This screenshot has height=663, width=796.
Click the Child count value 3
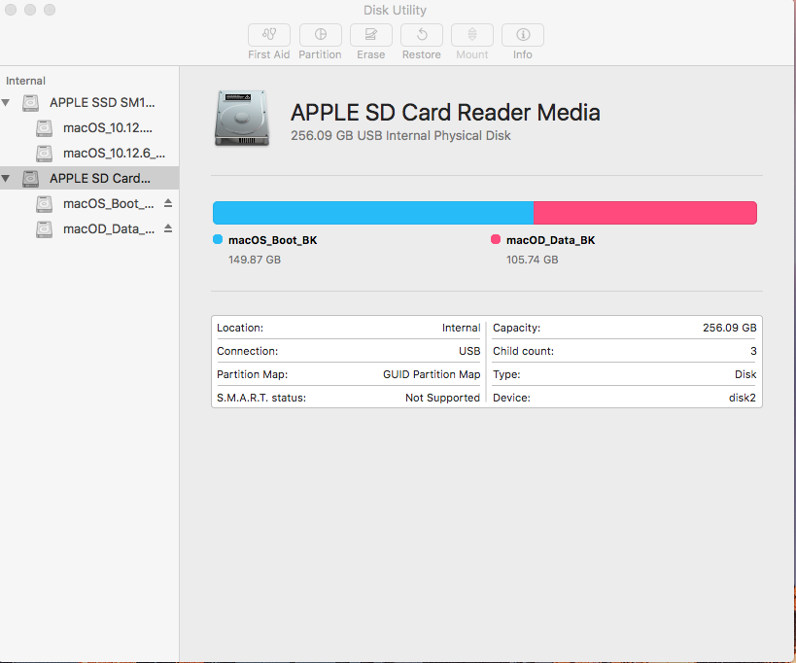pos(753,351)
